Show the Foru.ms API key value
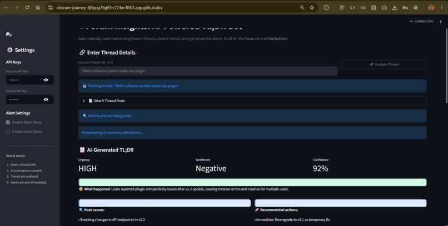 (46, 80)
